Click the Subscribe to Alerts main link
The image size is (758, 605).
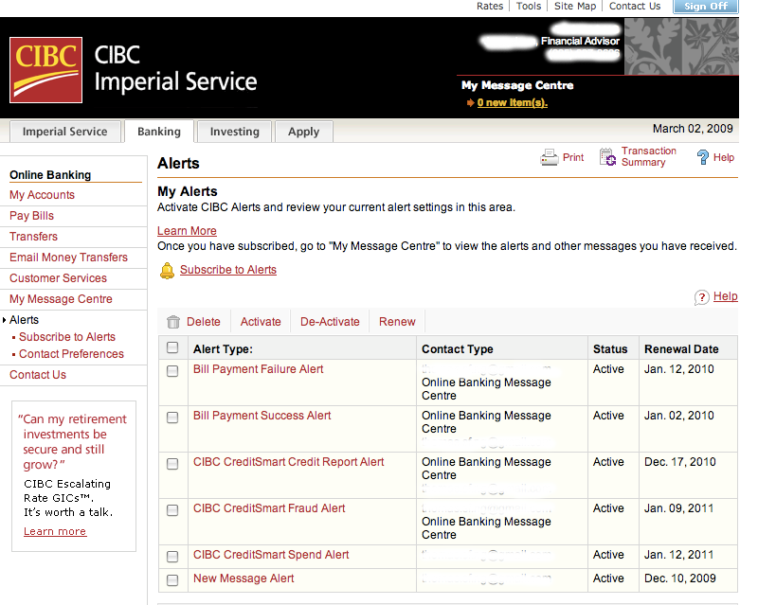click(x=228, y=270)
